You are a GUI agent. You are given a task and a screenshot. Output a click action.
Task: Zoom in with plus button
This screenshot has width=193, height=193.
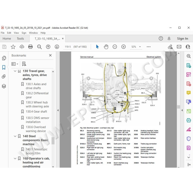[124, 47]
